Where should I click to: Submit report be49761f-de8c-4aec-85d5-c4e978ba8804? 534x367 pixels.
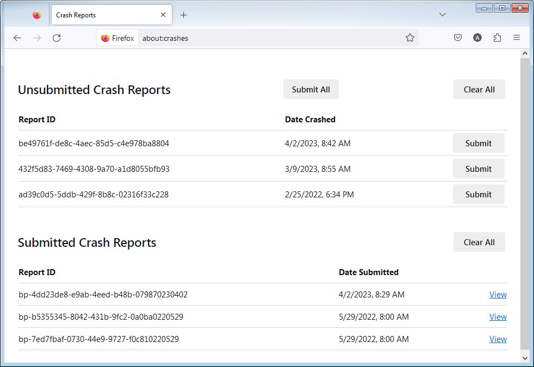click(479, 144)
